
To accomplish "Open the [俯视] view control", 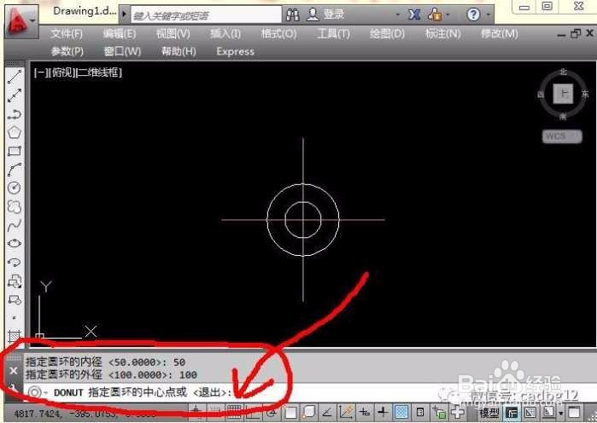I will (63, 72).
